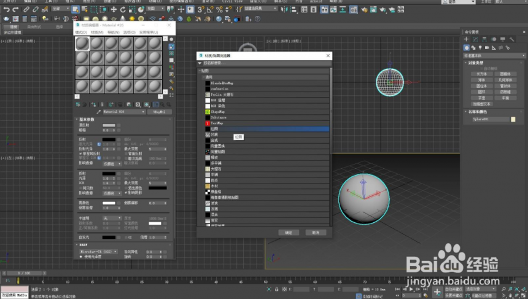Screen dimensions: 528x299
Task: Select the 棋盘格 map in browser list
Action: click(267, 192)
